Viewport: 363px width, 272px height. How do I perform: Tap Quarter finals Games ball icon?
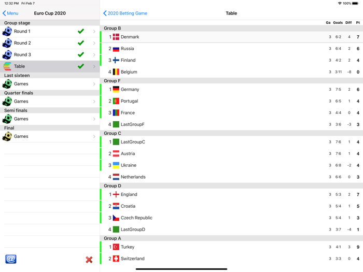point(7,102)
